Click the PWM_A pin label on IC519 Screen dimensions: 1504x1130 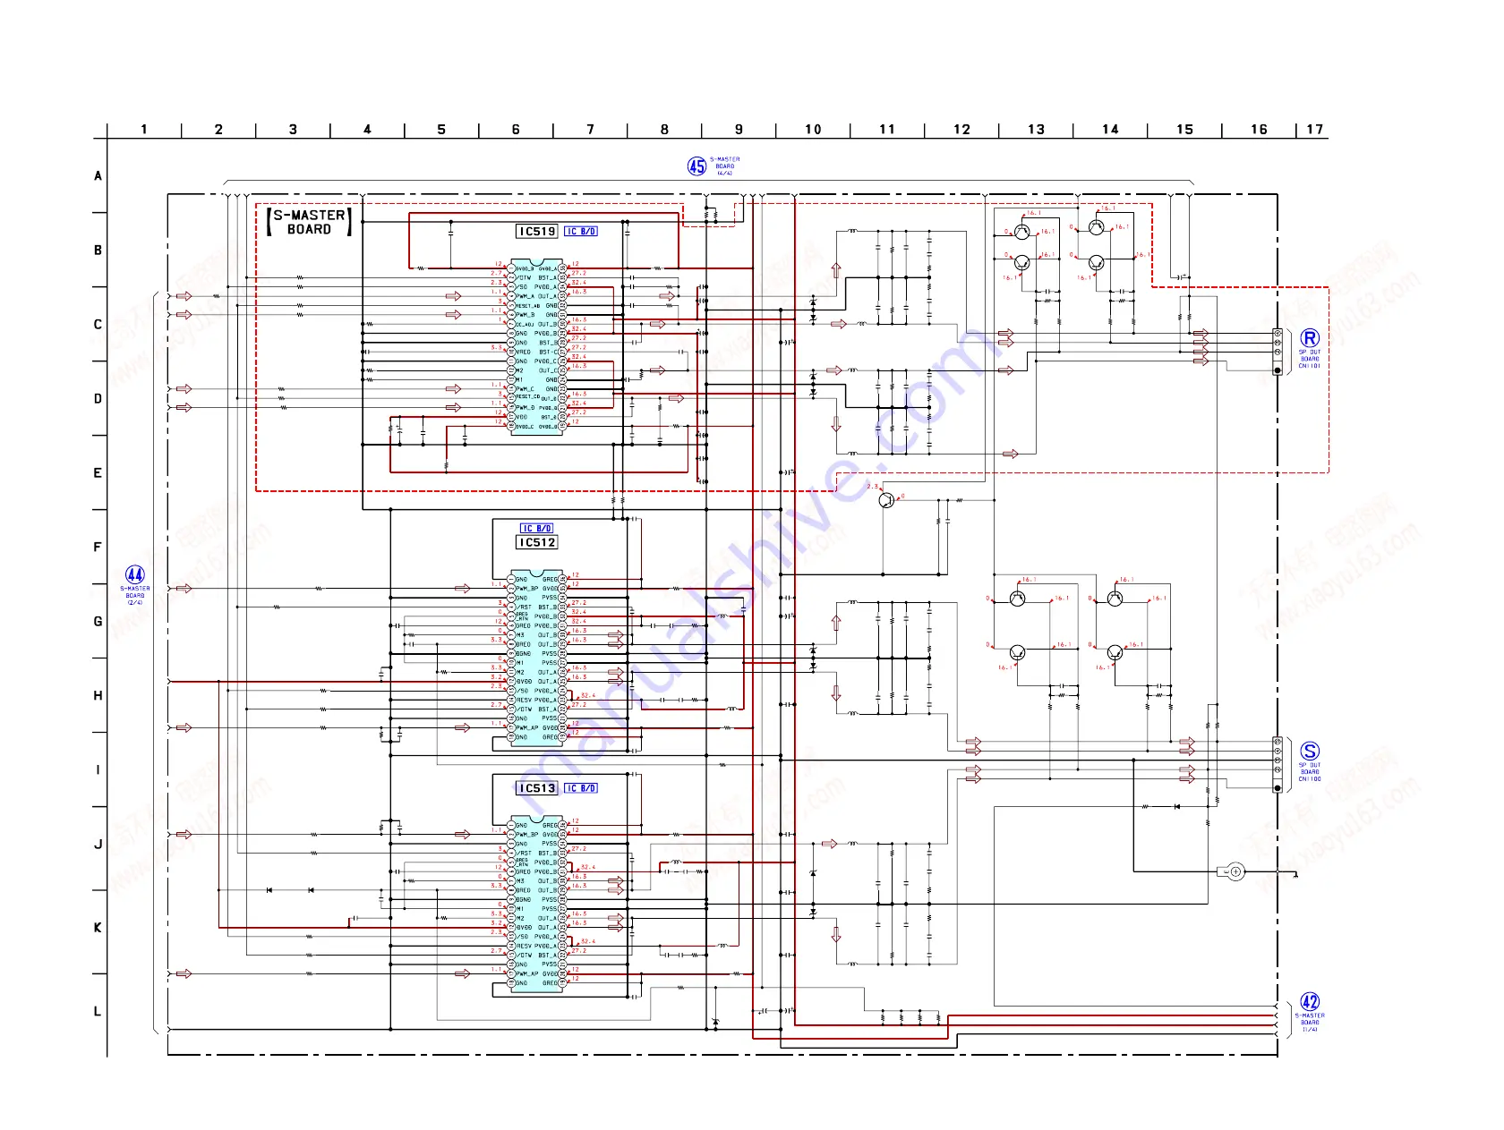tap(525, 296)
